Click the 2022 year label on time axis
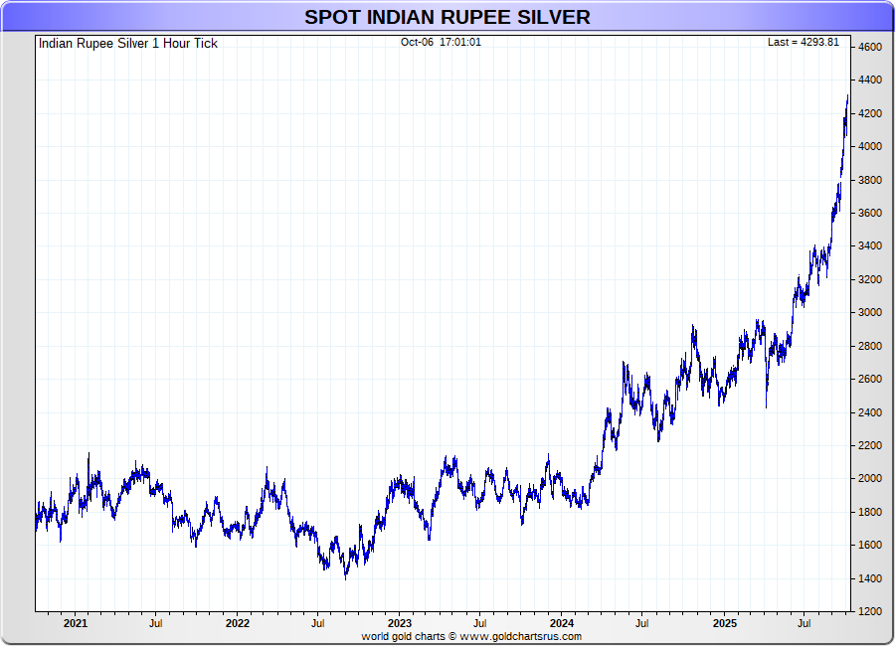 click(x=238, y=624)
